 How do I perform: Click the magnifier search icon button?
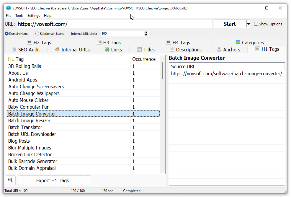(11, 180)
